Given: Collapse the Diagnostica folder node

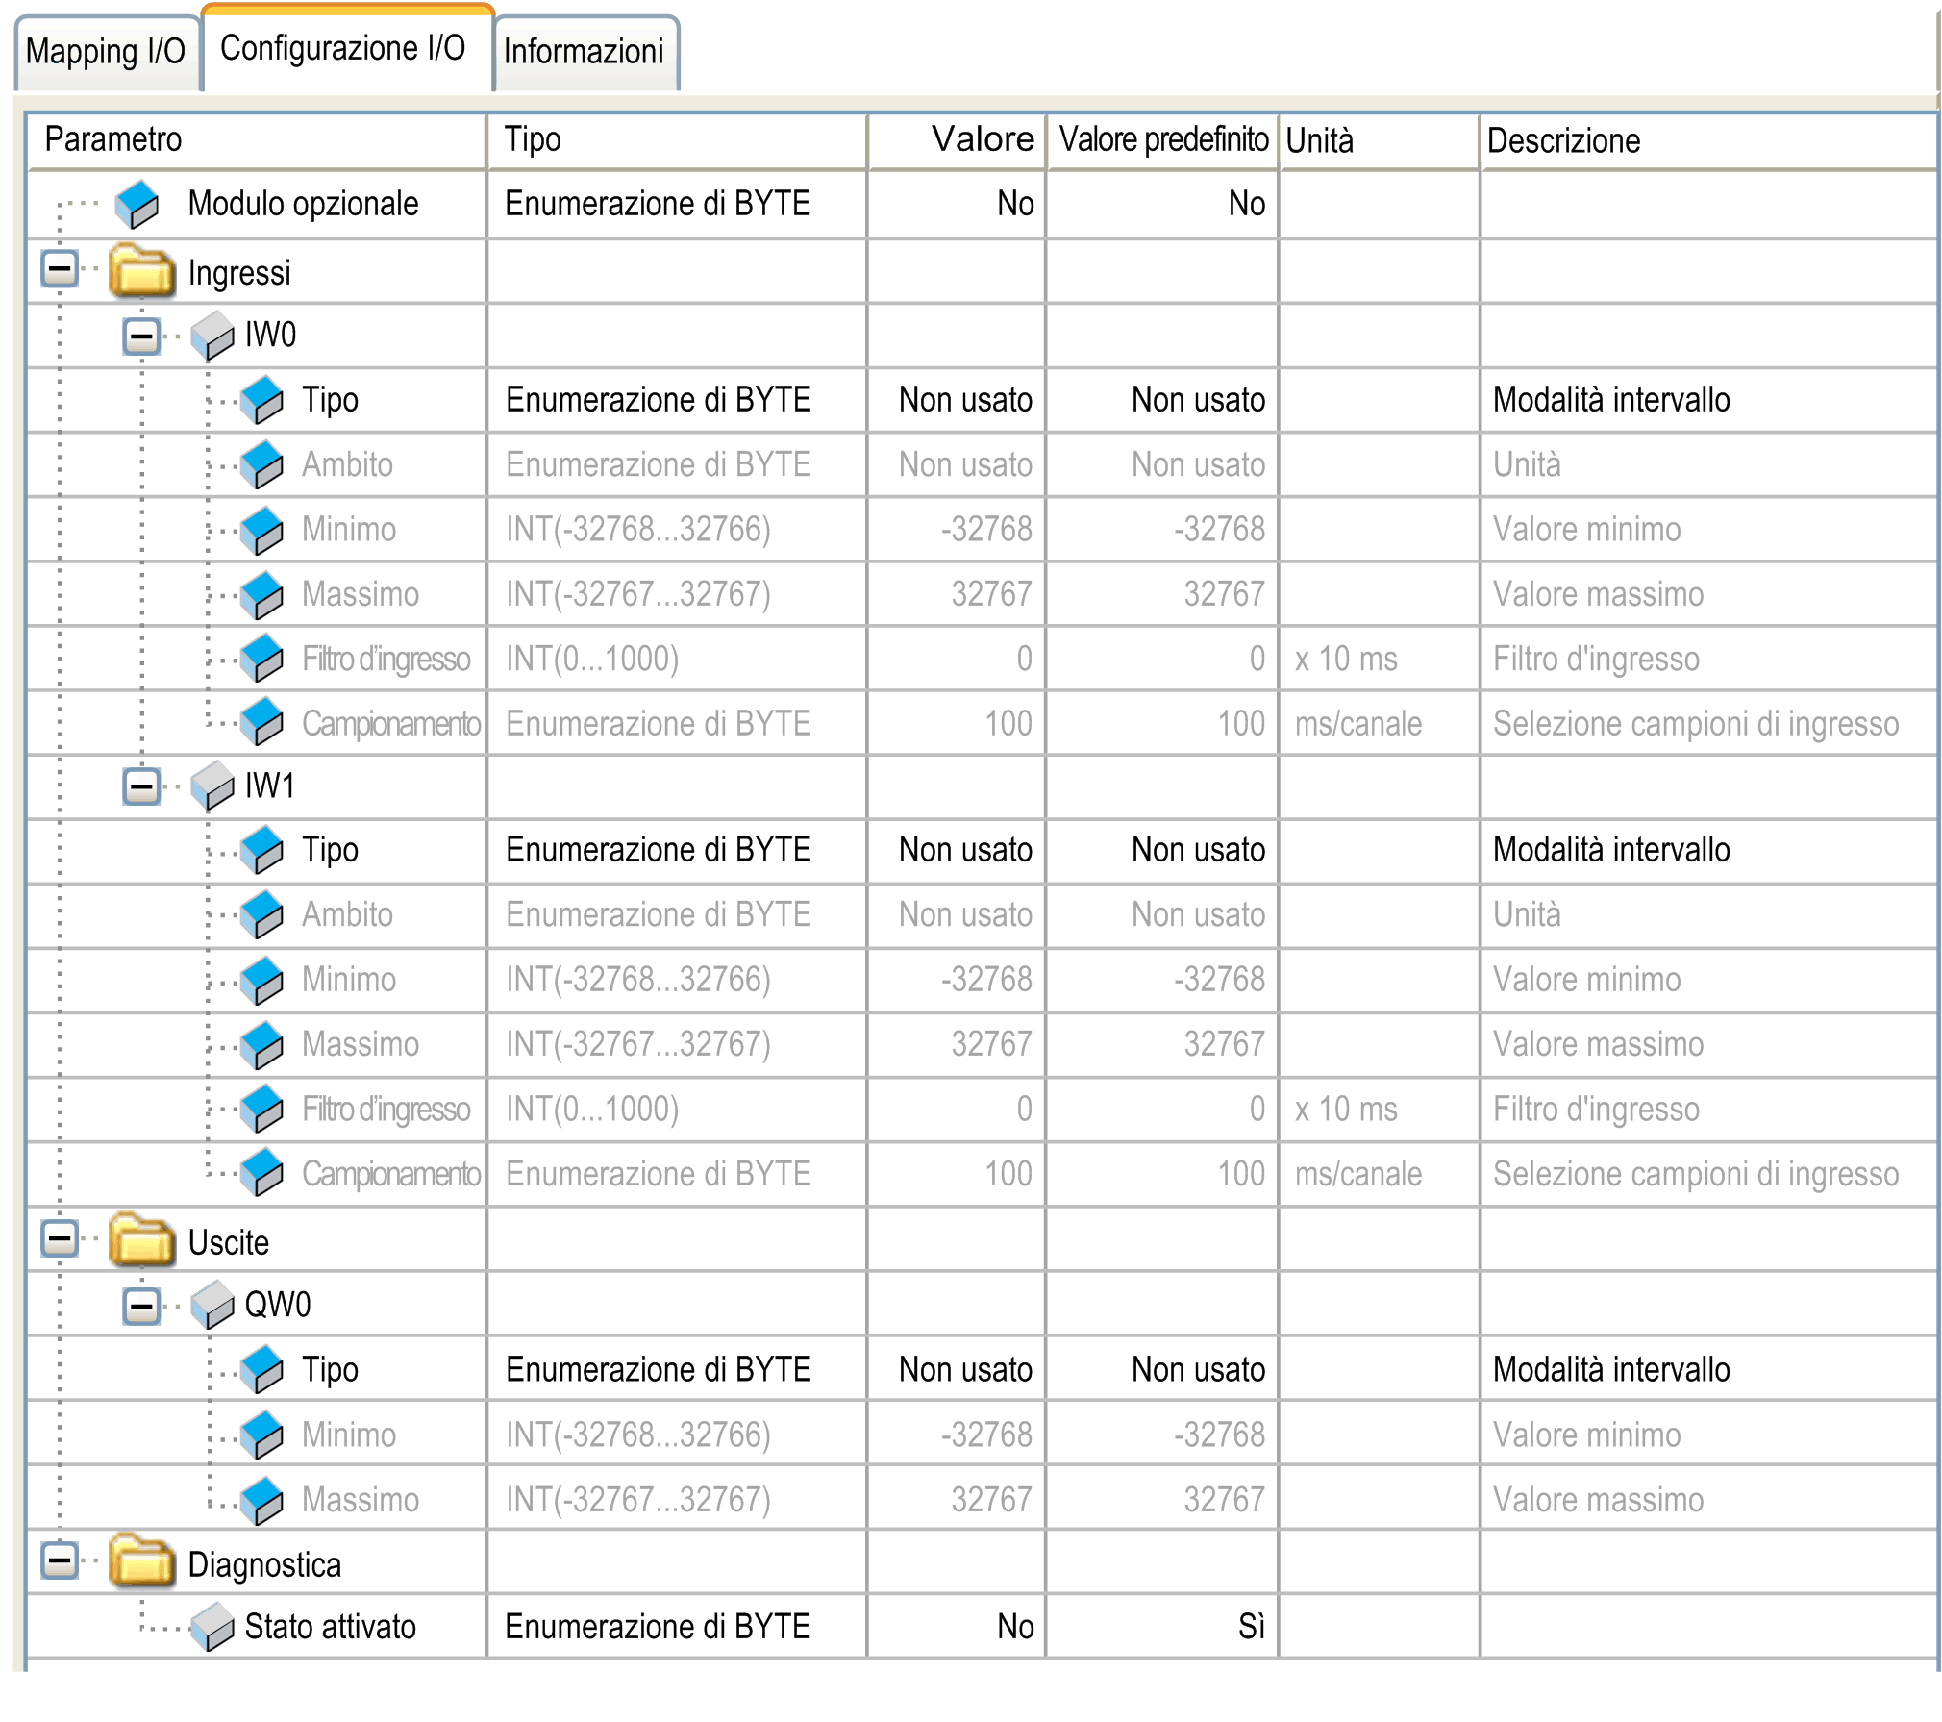Looking at the screenshot, I should (60, 1560).
